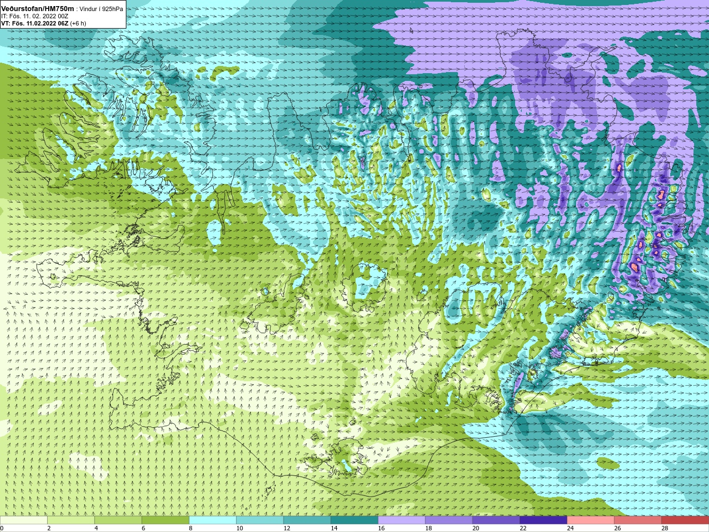The image size is (709, 532).
Task: Click the legend value label 0
Action: pyautogui.click(x=2, y=528)
